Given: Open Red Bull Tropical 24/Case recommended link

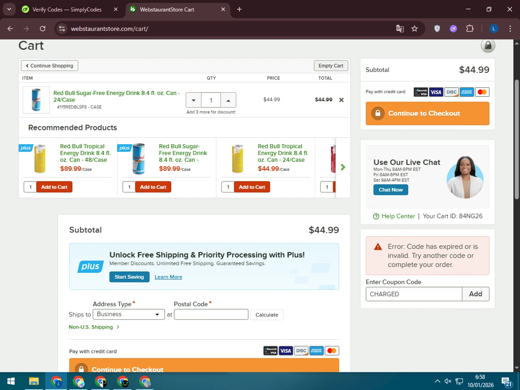Looking at the screenshot, I should click(283, 153).
